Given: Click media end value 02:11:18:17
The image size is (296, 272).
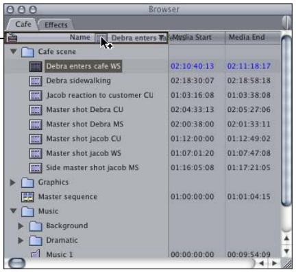Looking at the screenshot, I should 249,66.
